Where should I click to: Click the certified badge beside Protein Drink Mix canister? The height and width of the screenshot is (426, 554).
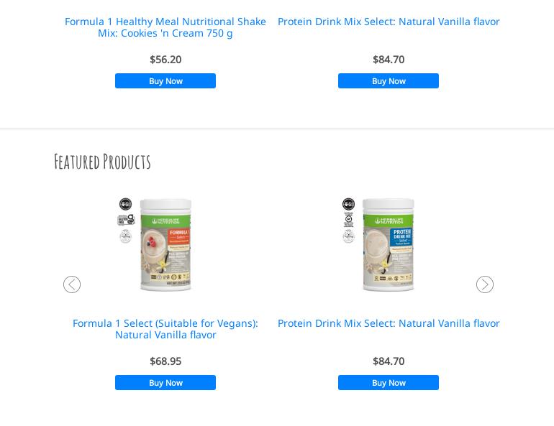349,220
